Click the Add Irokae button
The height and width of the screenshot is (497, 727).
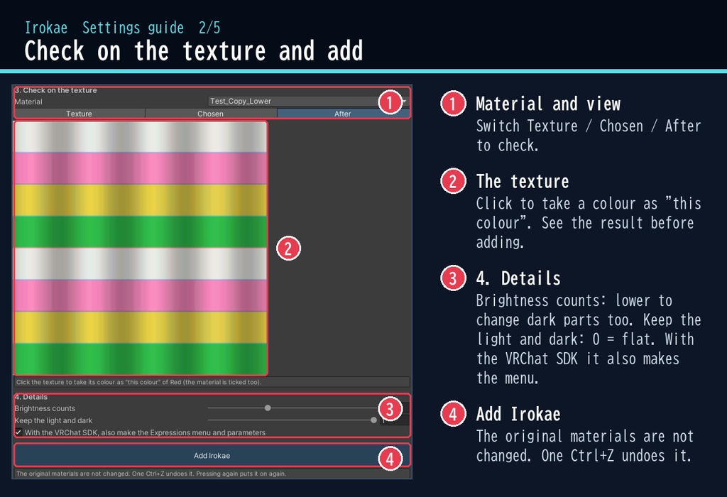click(212, 455)
